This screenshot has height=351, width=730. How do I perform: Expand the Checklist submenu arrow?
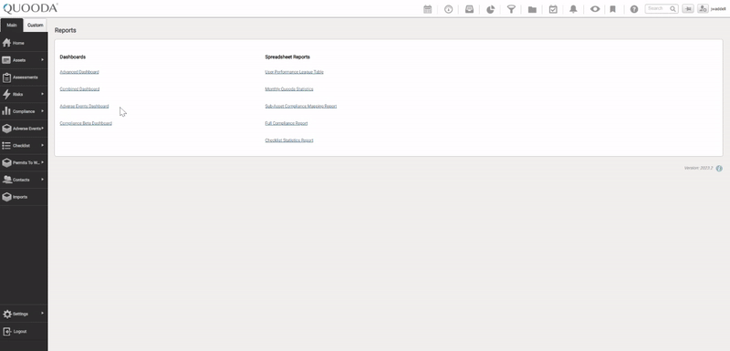click(42, 145)
